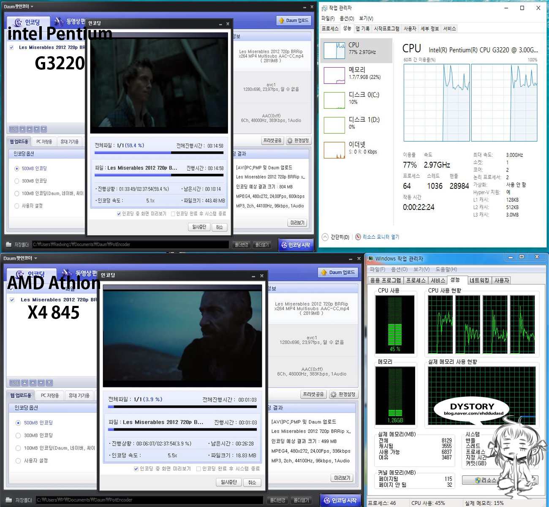Viewport: 549px width, 507px height.
Task: Click 저장폴더 folder icon in lower PotEncoder
Action: pos(9,500)
